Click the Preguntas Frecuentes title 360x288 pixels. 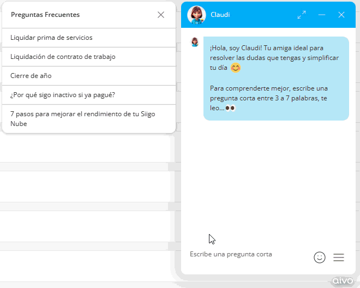[x=45, y=15]
